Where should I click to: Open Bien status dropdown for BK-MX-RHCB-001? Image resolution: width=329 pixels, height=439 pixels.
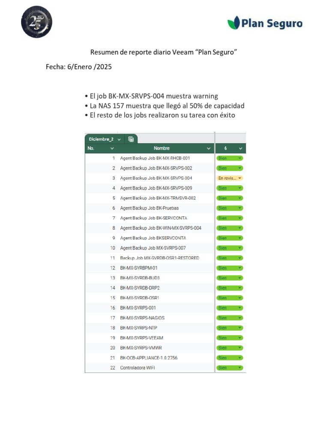[x=230, y=158]
